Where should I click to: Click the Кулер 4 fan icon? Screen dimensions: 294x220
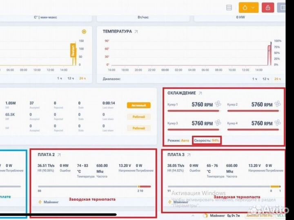[x=278, y=123]
